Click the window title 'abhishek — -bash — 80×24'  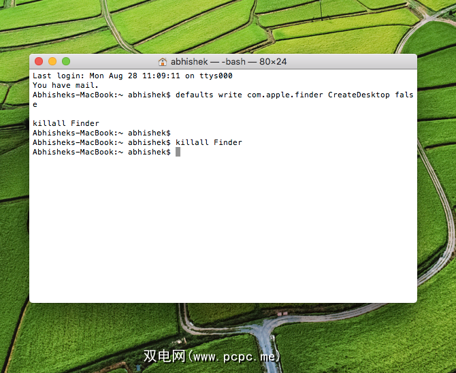point(228,61)
